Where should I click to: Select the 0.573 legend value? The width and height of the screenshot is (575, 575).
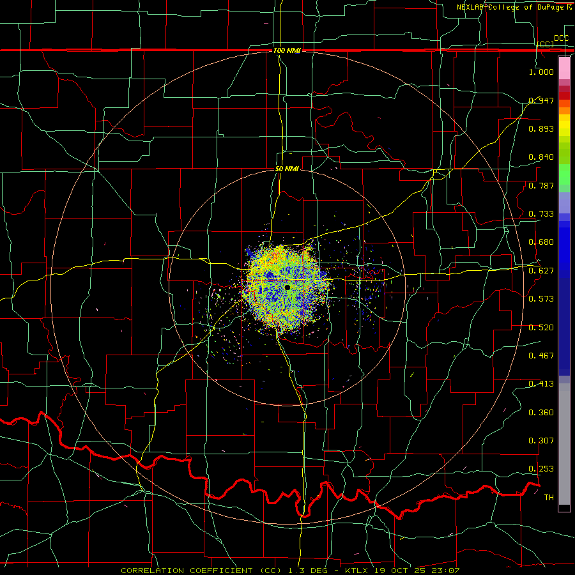(541, 299)
